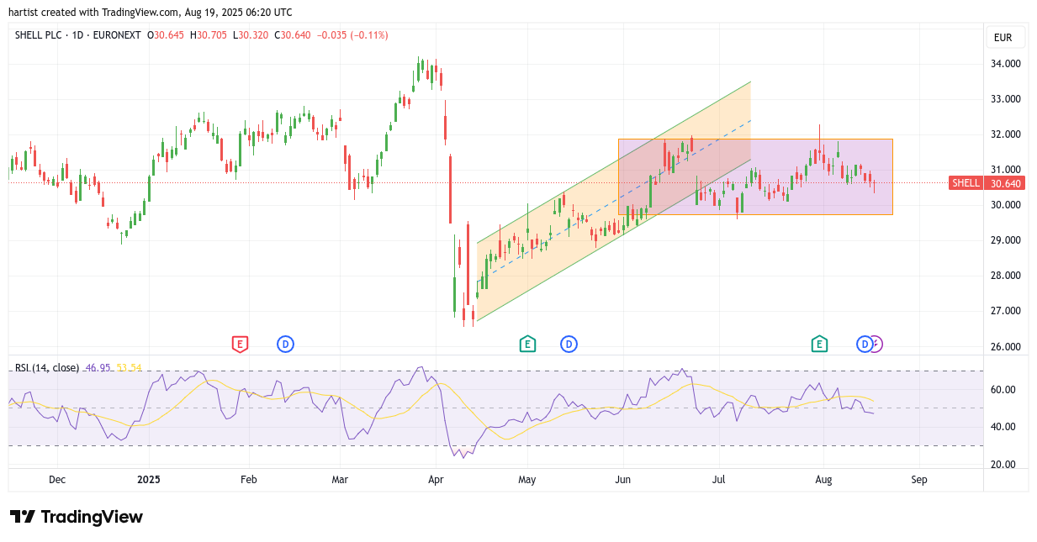The image size is (1037, 542).
Task: Click the Dec label on time axis
Action: [x=57, y=480]
